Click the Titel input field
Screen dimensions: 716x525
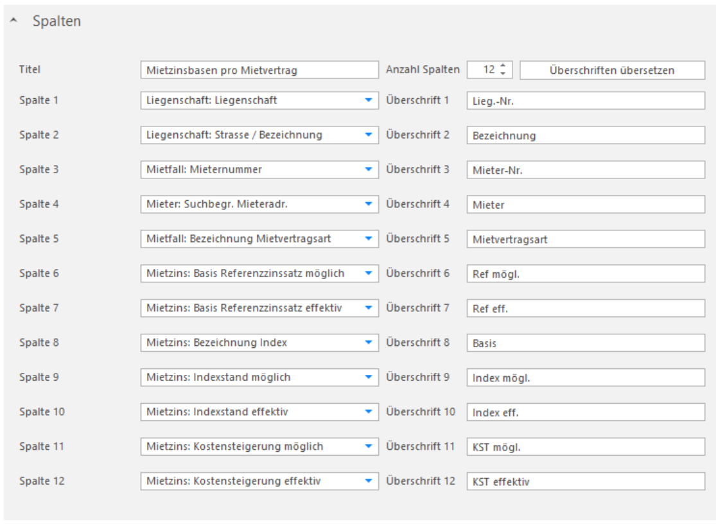pos(259,70)
